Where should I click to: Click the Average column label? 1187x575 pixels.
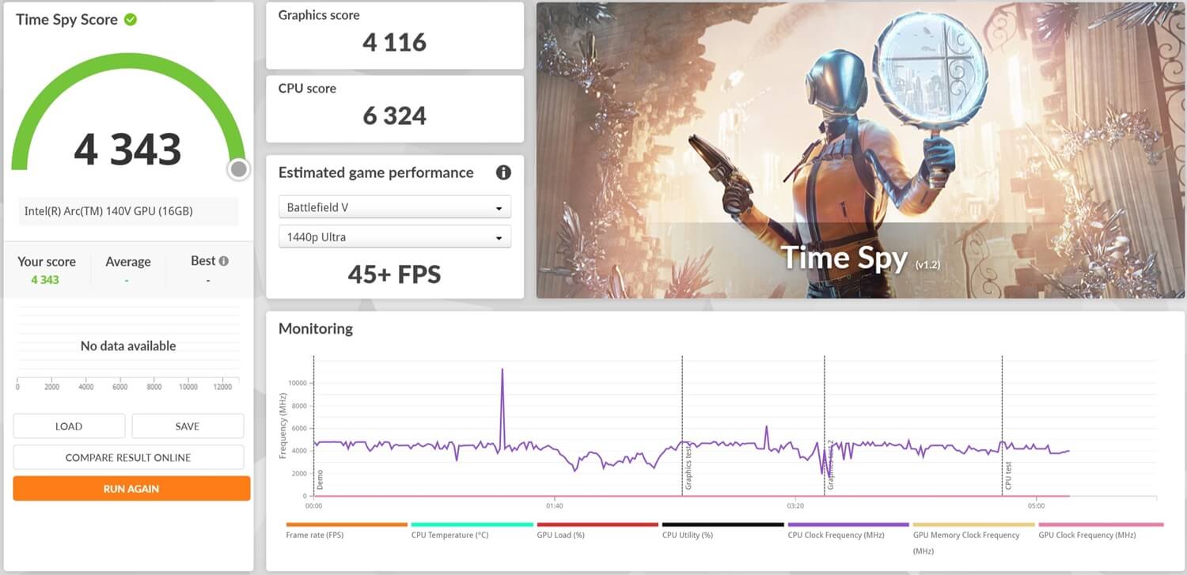[x=127, y=262]
